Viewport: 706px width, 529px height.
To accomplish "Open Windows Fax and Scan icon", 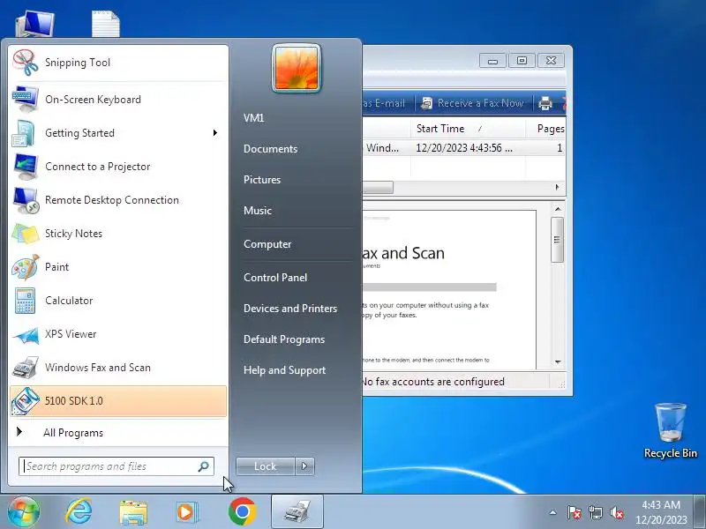I will (x=26, y=368).
